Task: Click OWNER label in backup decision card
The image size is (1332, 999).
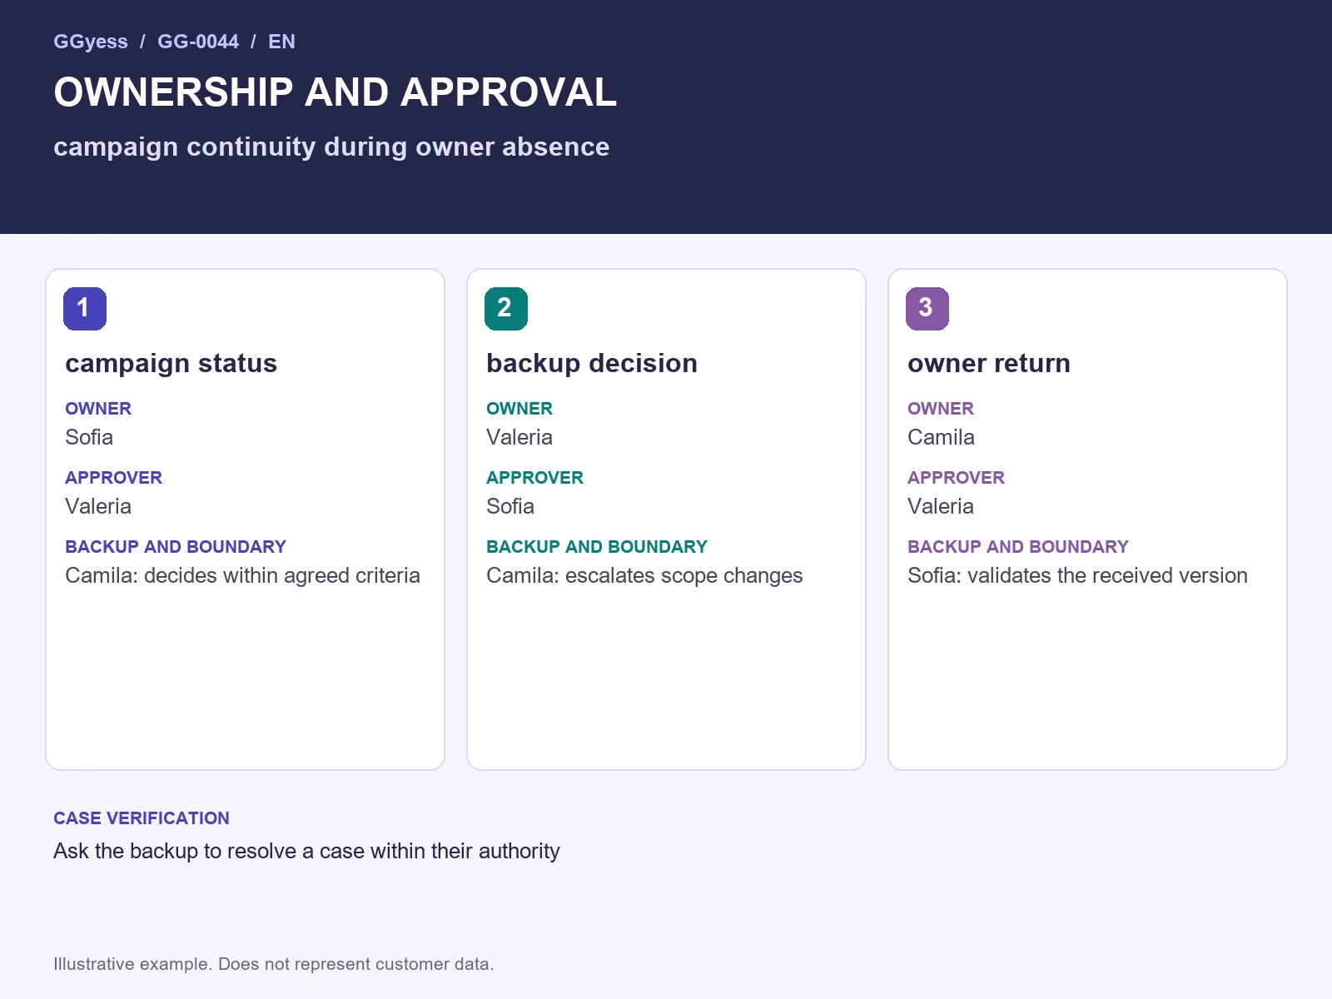Action: [x=519, y=409]
